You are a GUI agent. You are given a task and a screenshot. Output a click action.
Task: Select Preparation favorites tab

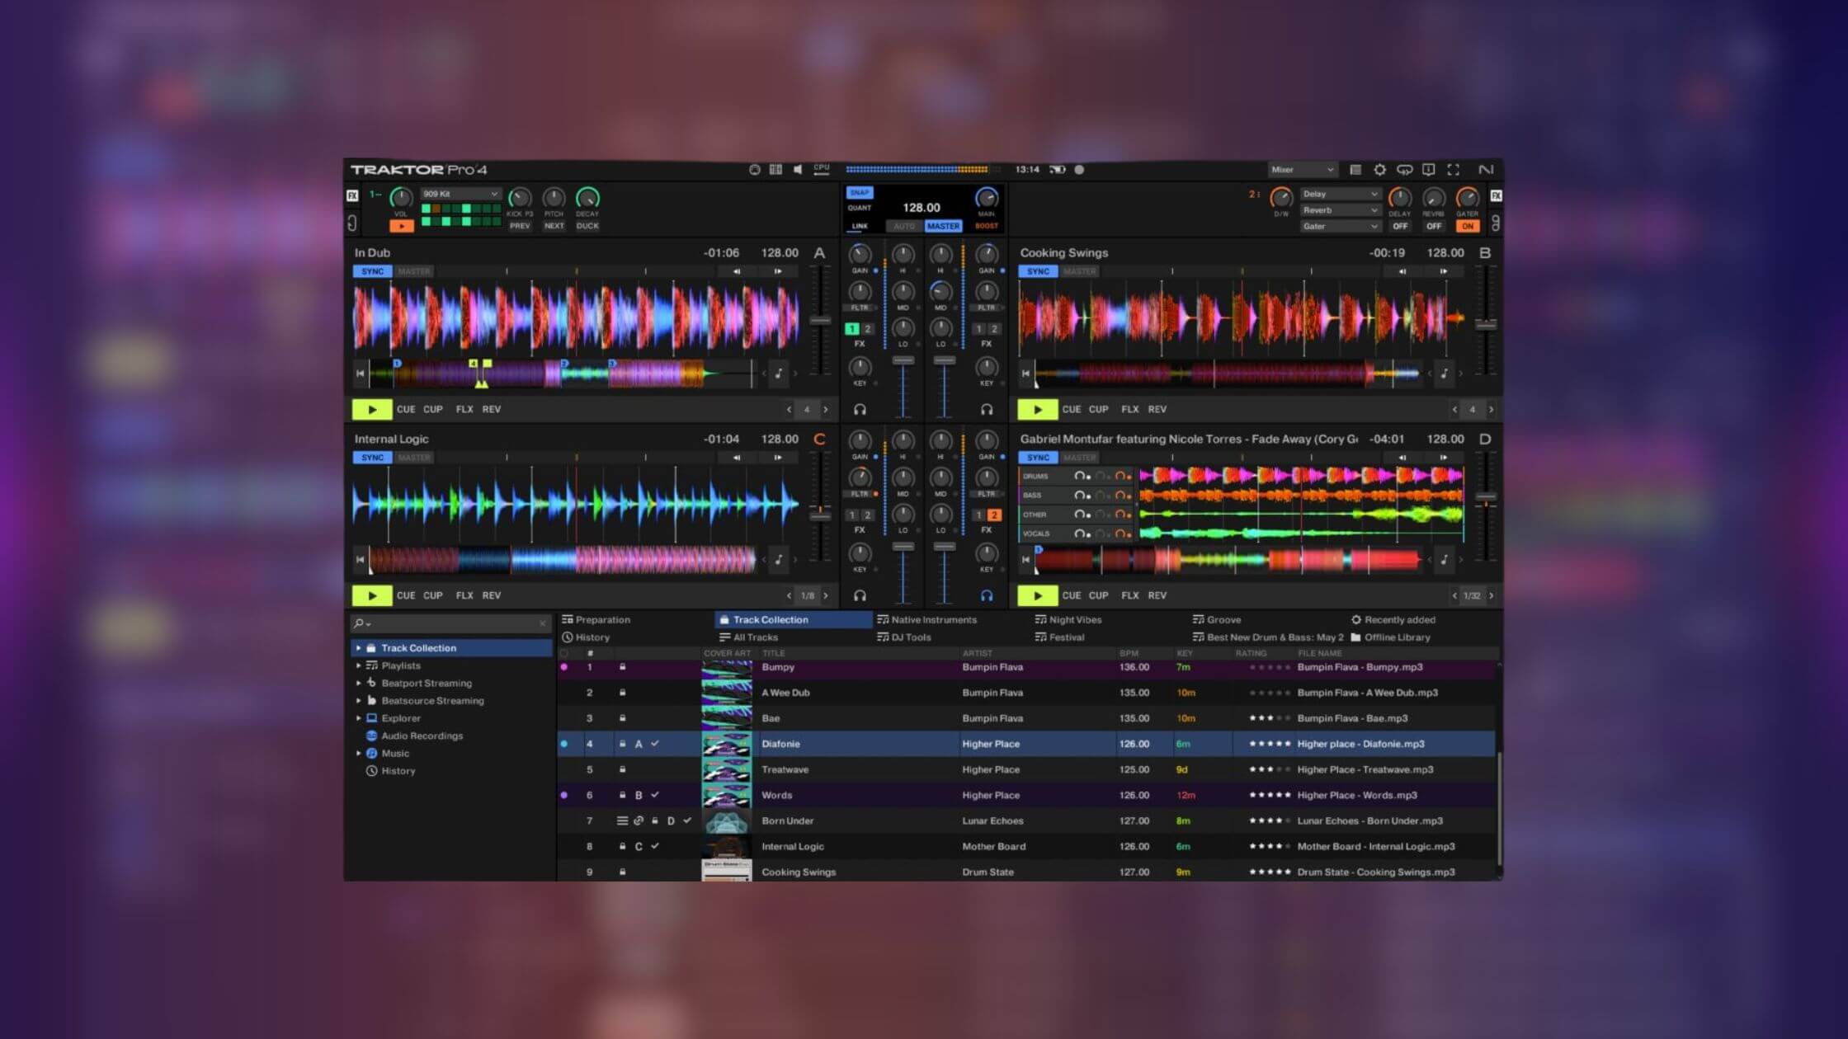pos(596,620)
